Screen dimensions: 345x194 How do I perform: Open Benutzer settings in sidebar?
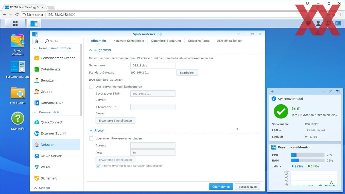tap(56, 80)
